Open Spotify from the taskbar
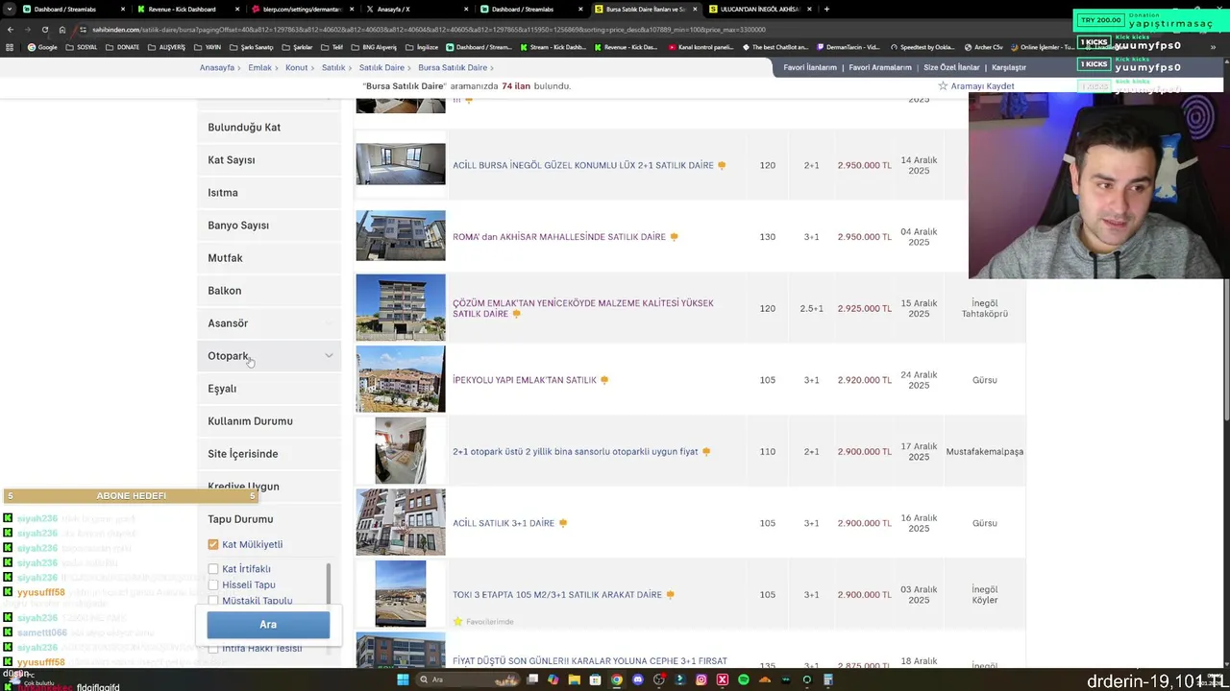Screen dimensions: 1230x691 pyautogui.click(x=743, y=679)
